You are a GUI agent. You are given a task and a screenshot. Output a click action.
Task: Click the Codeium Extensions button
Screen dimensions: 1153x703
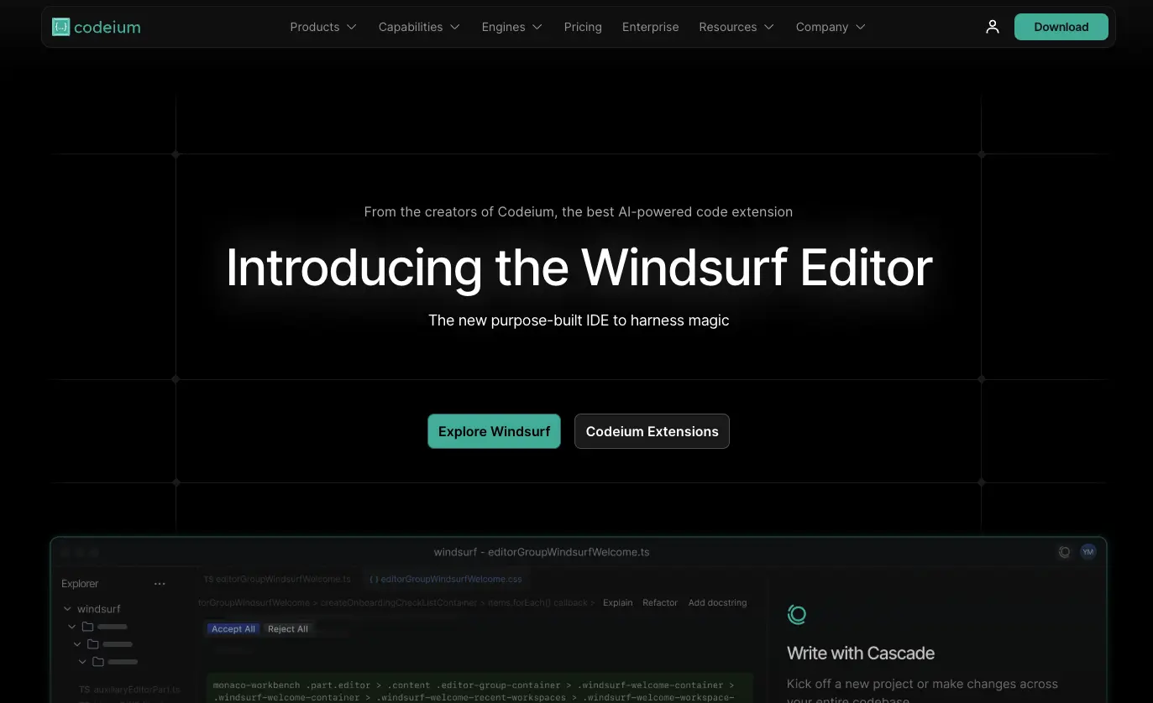tap(652, 431)
